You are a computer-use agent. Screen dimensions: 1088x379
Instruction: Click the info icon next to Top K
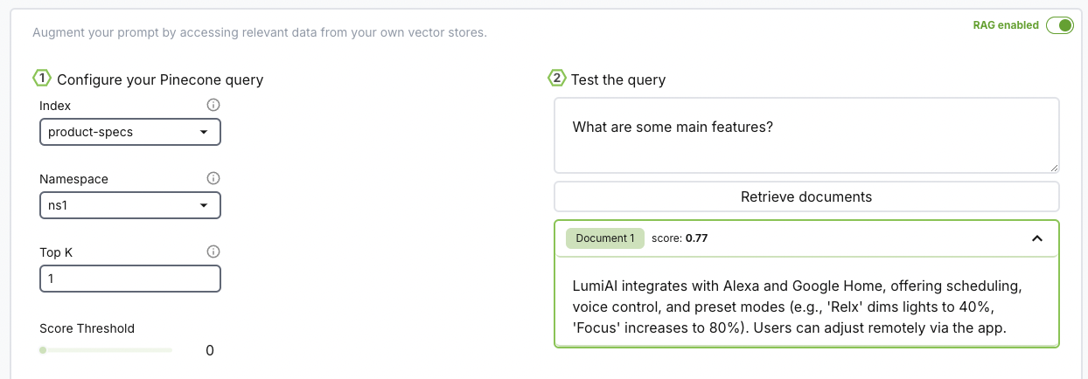tap(213, 252)
